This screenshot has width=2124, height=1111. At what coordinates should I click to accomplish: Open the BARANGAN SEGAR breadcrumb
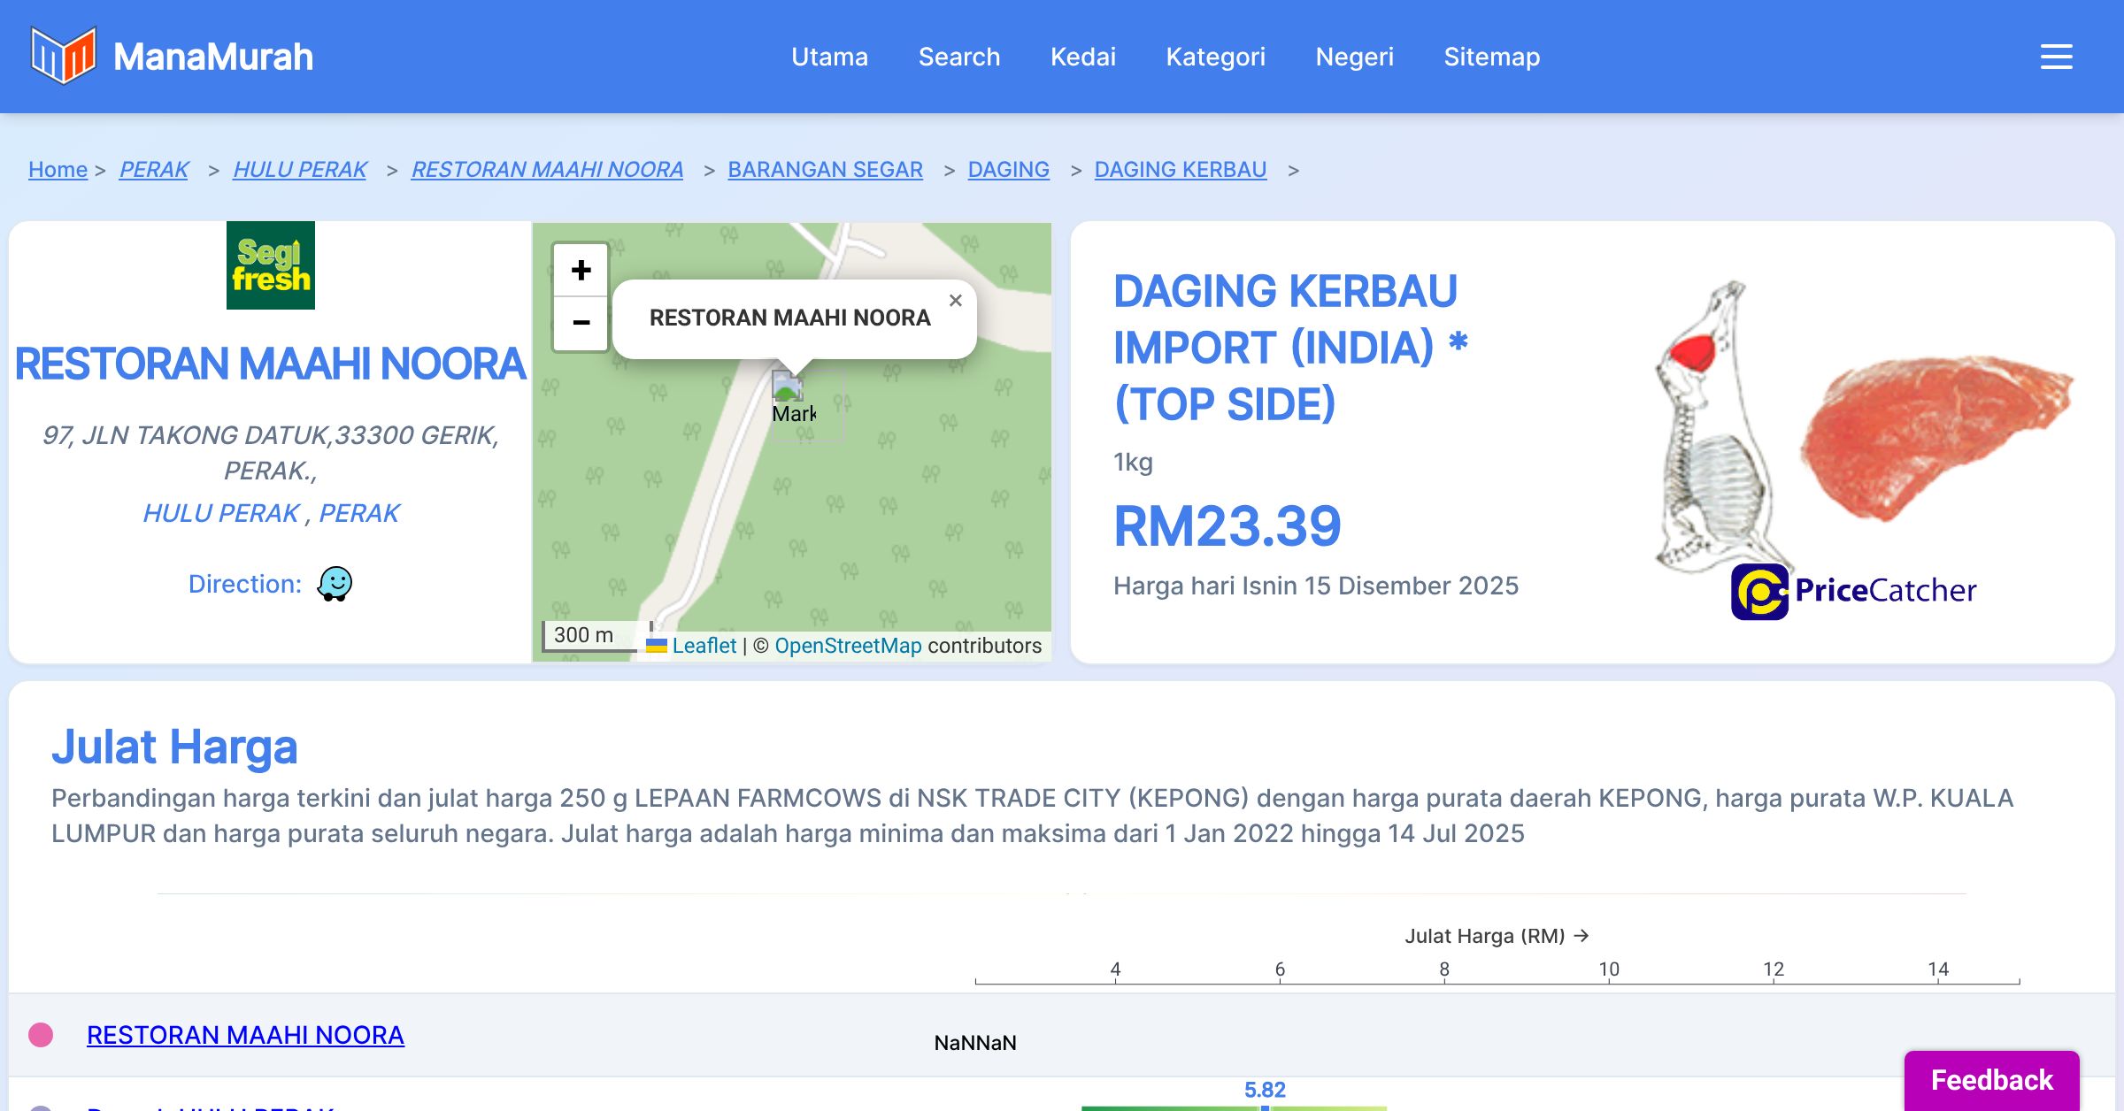tap(825, 169)
